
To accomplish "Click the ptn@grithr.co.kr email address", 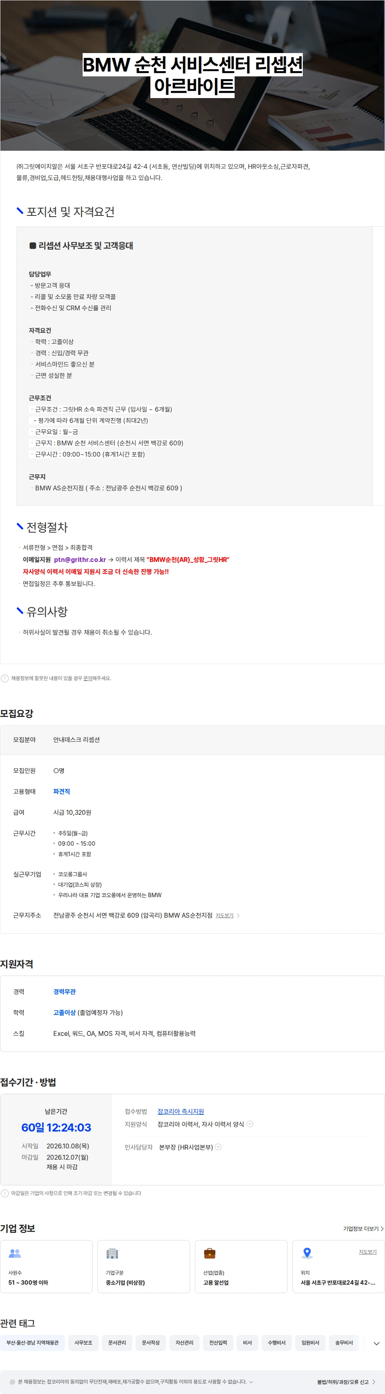I will [x=80, y=560].
